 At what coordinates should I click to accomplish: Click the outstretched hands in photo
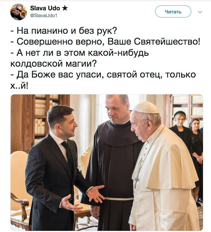click(x=84, y=198)
